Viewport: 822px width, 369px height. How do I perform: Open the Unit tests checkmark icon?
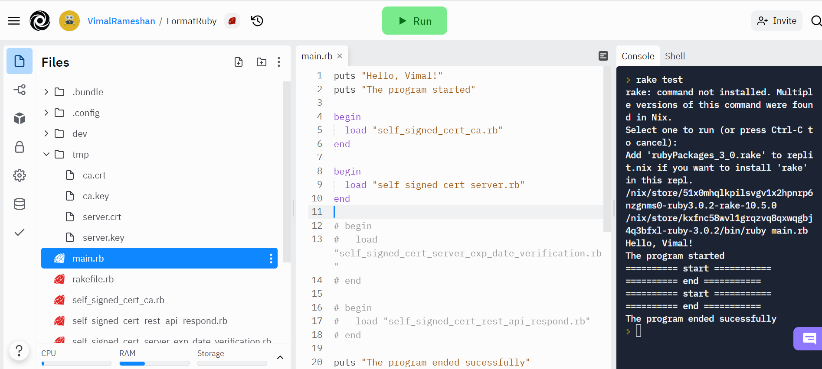click(20, 233)
